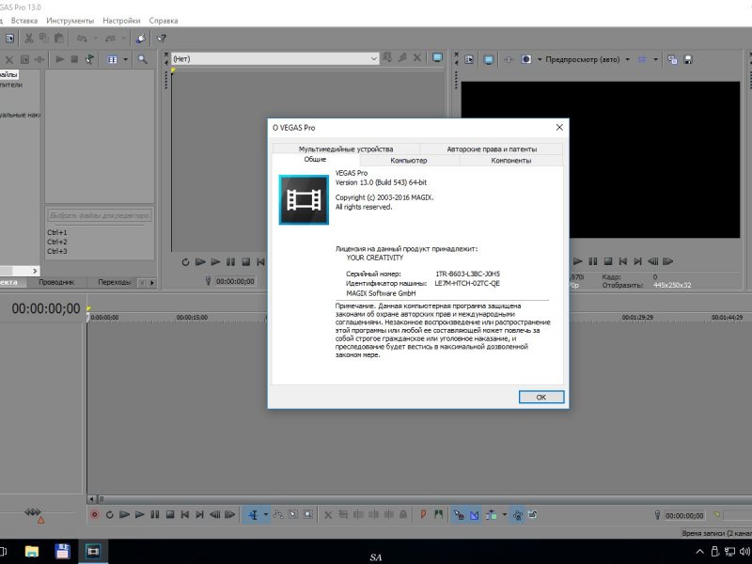This screenshot has height=564, width=752.
Task: Copy snapshot to clipboard in preview toolbar
Action: (672, 59)
